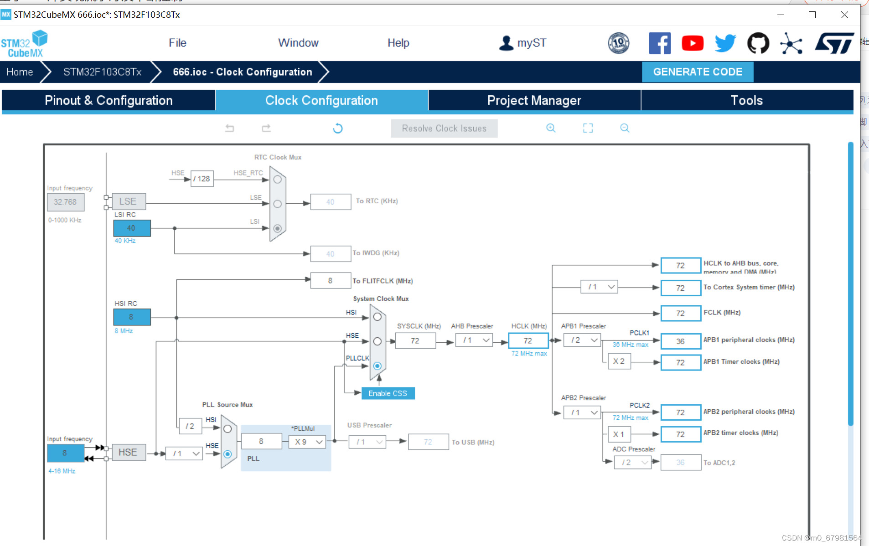Open the Window menu
The image size is (869, 546).
pyautogui.click(x=298, y=43)
